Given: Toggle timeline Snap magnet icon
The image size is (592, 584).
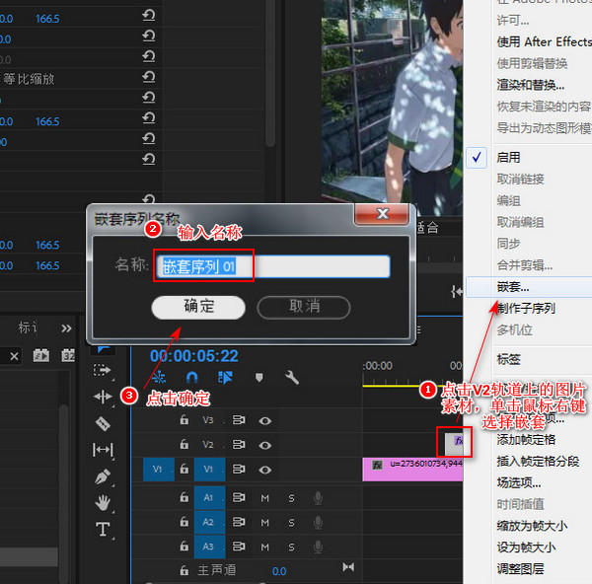Looking at the screenshot, I should pyautogui.click(x=191, y=377).
